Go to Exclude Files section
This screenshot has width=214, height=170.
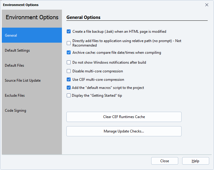point(32,96)
